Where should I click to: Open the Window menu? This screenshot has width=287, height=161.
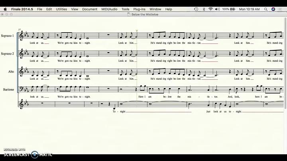(x=155, y=9)
